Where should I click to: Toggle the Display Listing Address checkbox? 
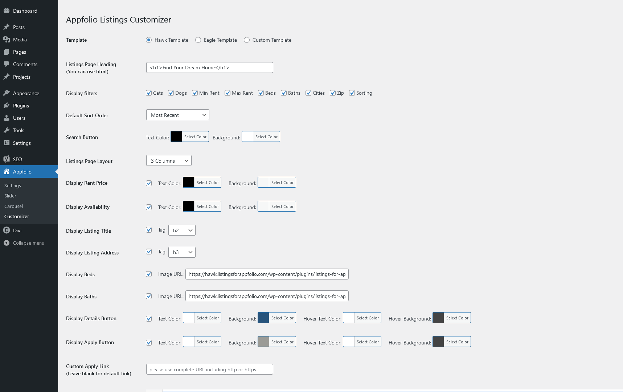pos(149,252)
